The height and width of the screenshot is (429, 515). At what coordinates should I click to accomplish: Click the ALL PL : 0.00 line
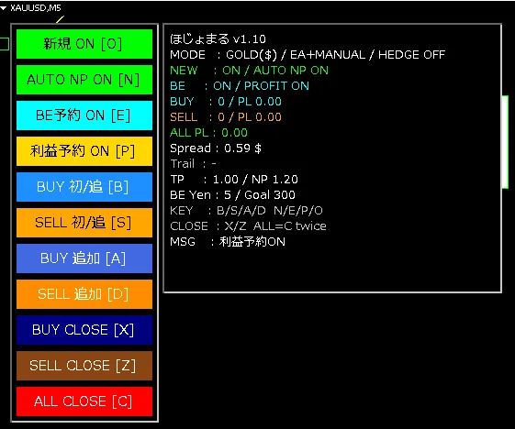coord(208,133)
